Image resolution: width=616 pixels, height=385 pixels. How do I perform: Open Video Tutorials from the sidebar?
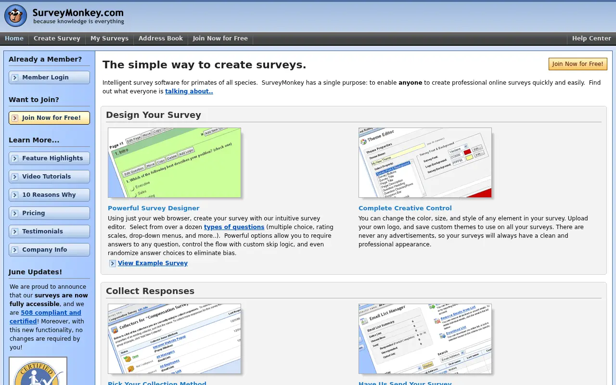pos(49,177)
